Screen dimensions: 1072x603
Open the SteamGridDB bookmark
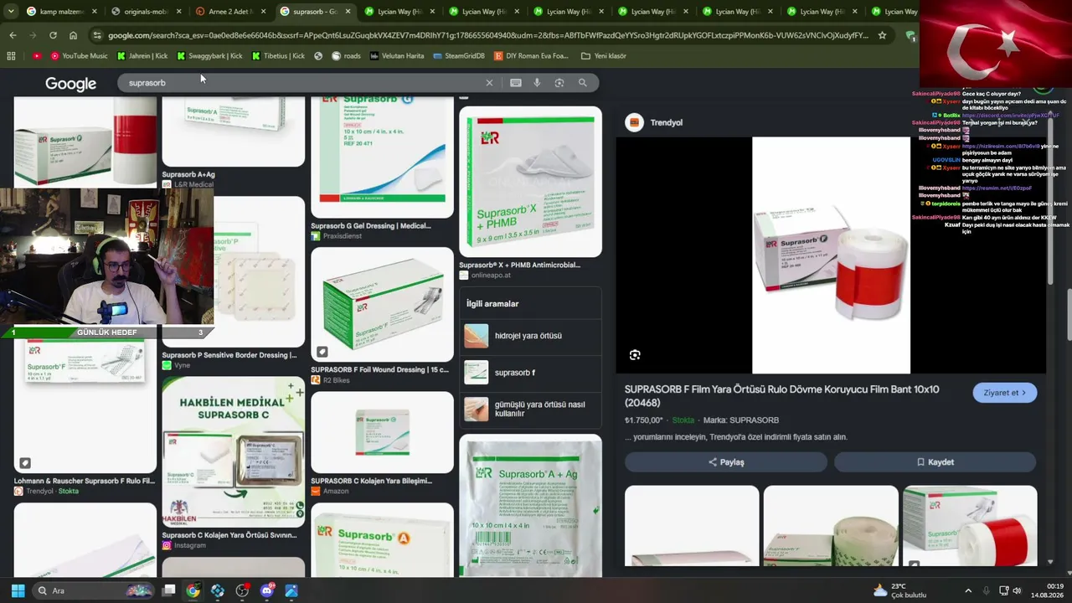click(x=459, y=56)
